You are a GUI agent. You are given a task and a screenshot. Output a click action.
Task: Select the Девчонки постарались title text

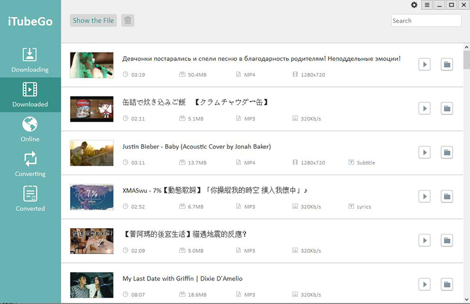[261, 59]
